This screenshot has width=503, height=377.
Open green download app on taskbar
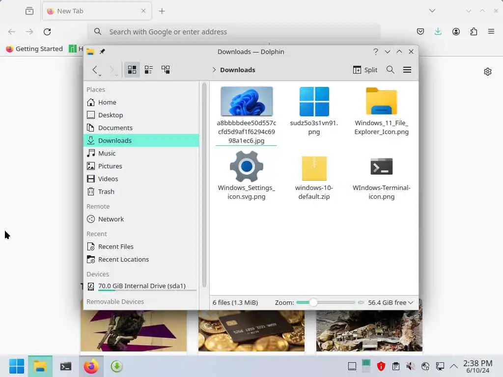point(117,366)
